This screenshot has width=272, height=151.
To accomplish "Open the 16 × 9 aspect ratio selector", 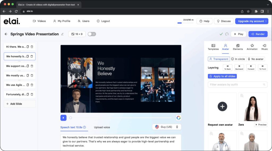I will point(77,34).
